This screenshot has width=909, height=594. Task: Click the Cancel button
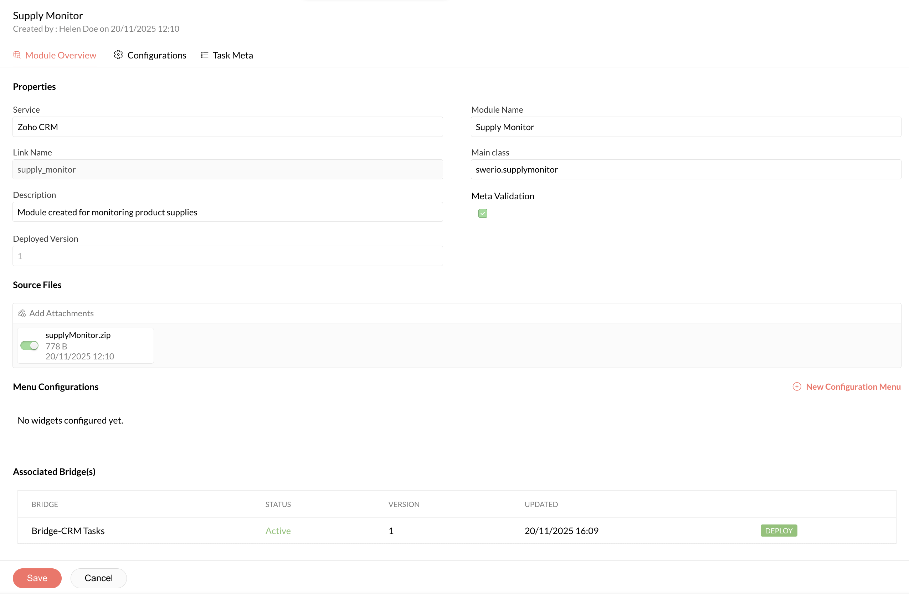pyautogui.click(x=98, y=578)
